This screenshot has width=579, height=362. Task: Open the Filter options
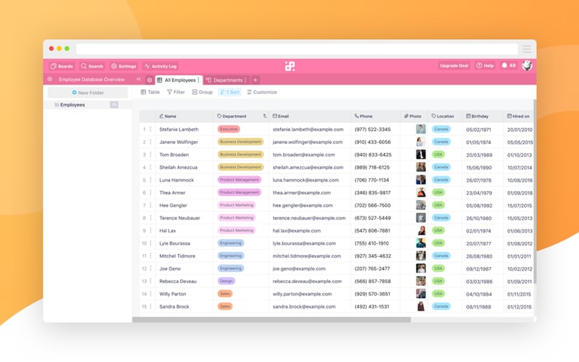pyautogui.click(x=176, y=92)
